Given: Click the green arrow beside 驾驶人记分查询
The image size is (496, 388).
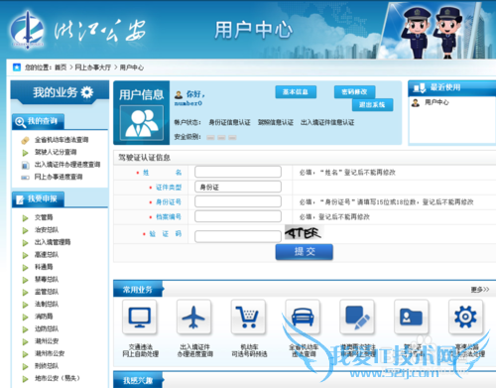Looking at the screenshot, I should [25, 153].
